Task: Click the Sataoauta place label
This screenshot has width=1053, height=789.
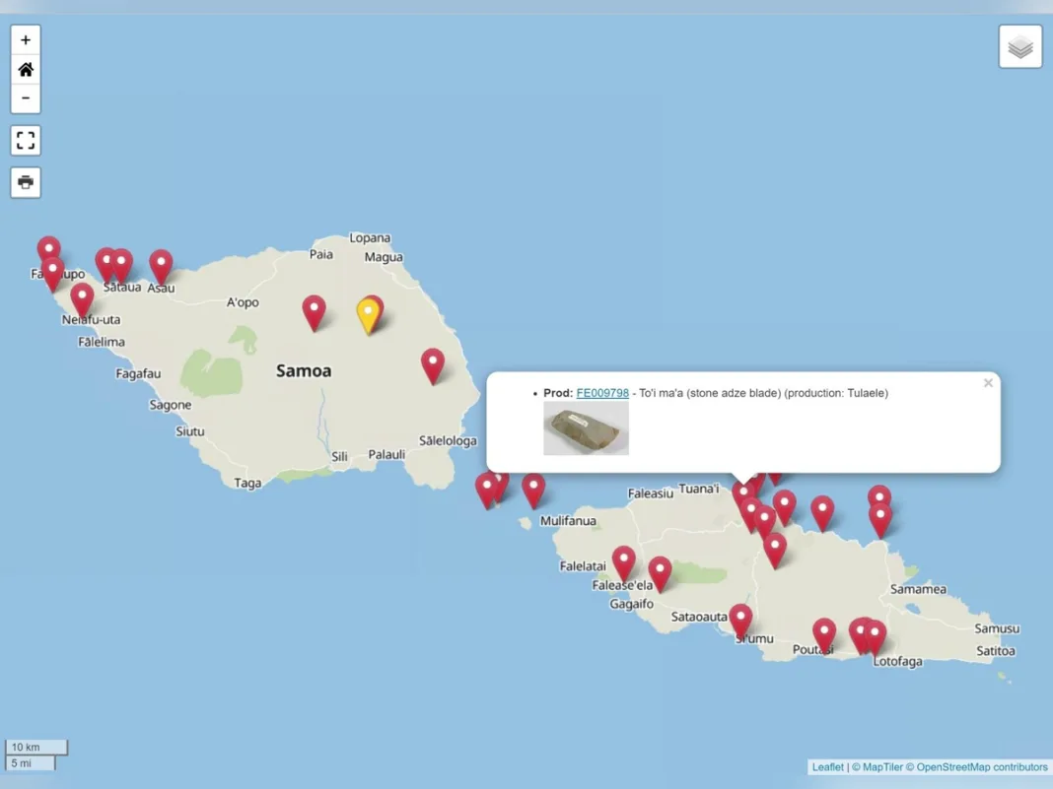Action: coord(699,617)
